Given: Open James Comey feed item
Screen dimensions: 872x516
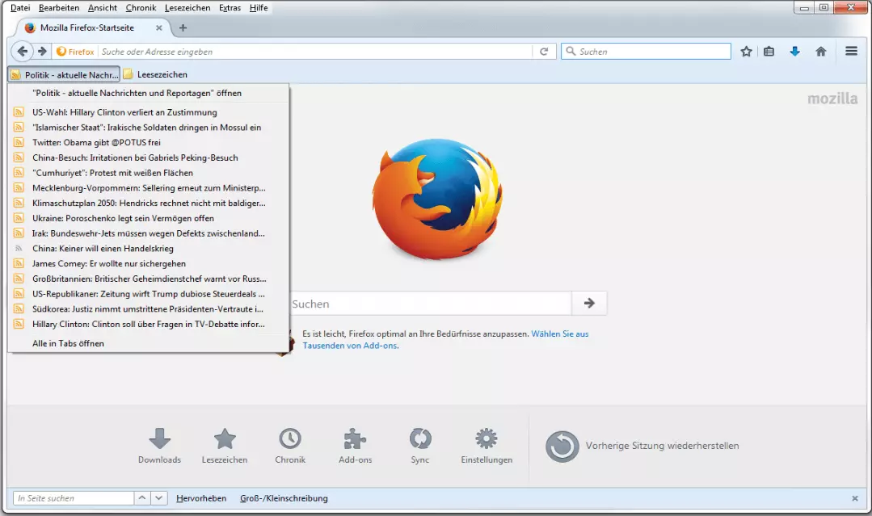Looking at the screenshot, I should point(148,263).
